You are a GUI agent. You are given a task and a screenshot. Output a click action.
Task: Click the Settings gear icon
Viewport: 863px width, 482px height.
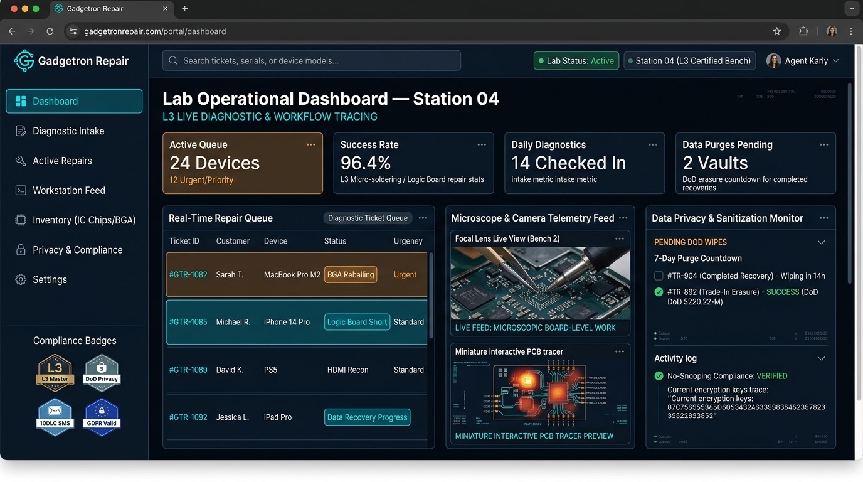(x=21, y=279)
